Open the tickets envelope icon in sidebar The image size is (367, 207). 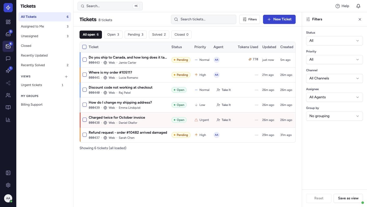8,46
